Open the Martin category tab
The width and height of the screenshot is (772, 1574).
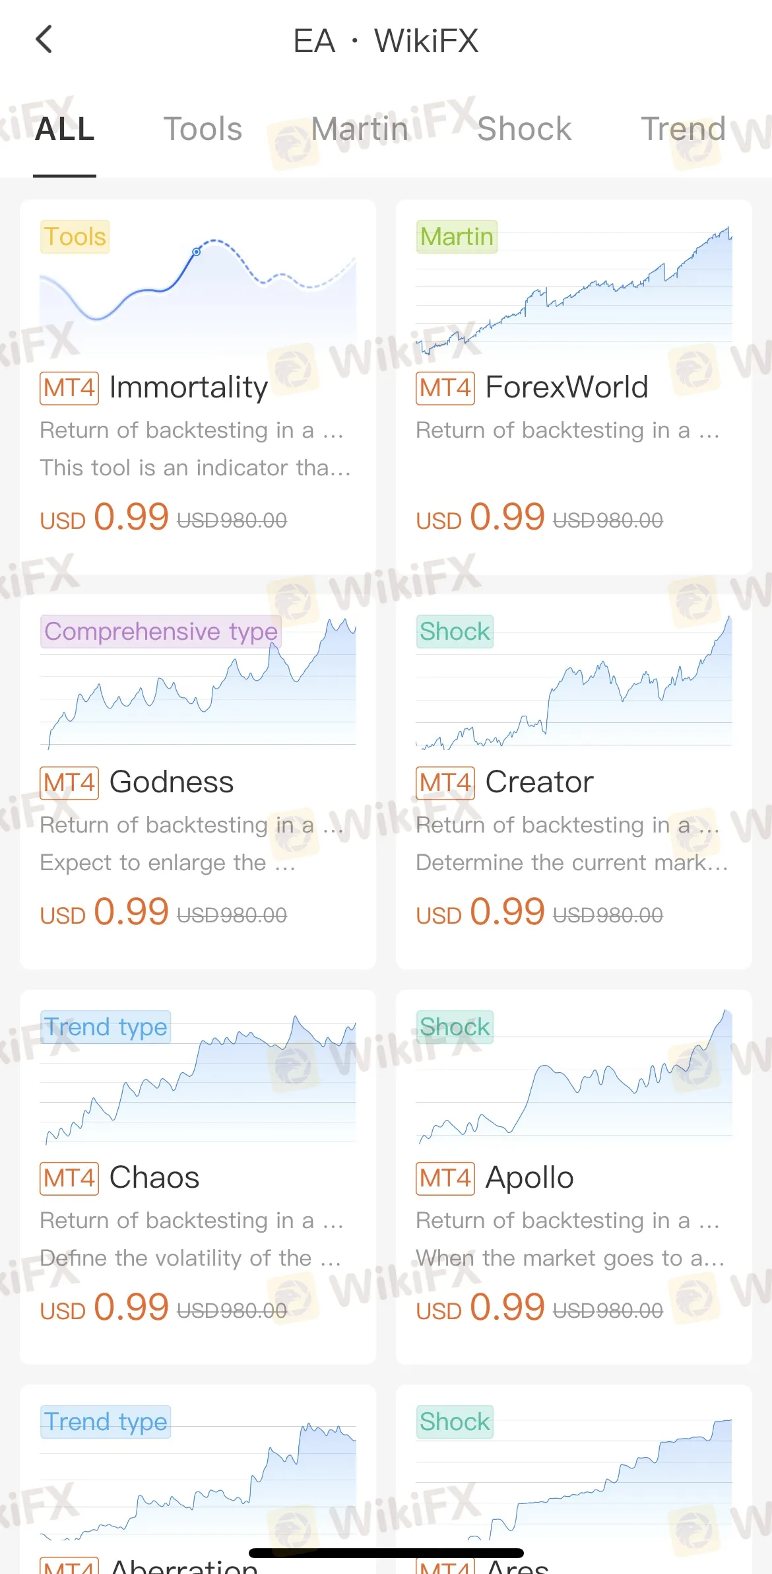coord(360,129)
